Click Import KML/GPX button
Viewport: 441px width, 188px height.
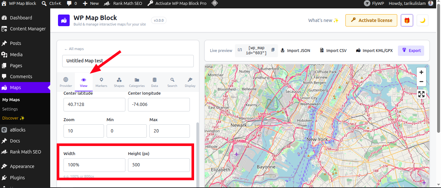pos(374,50)
